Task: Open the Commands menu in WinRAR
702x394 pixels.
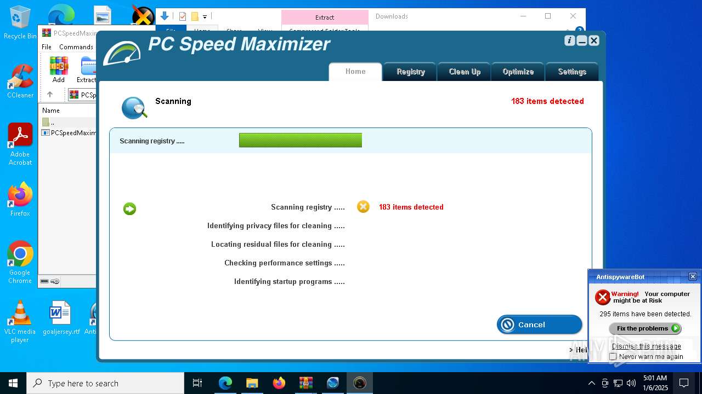Action: (76, 47)
